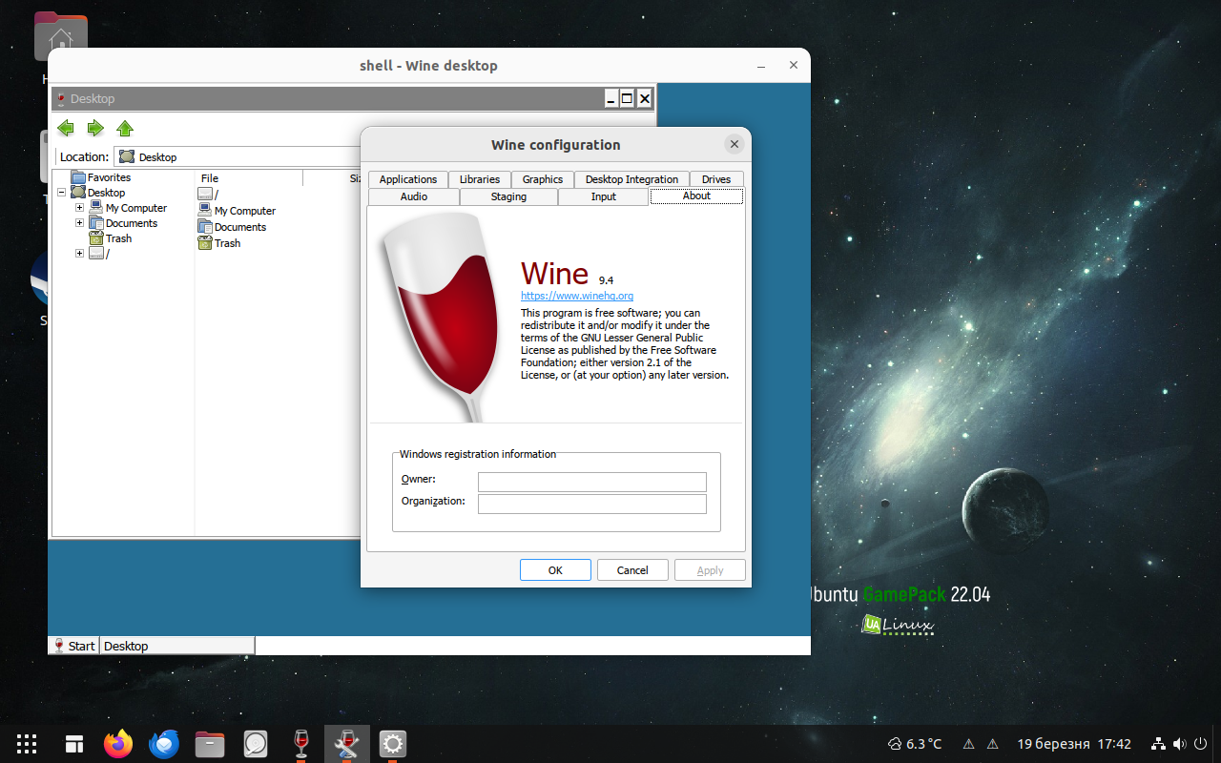Click the Wine glass icon in dock

(x=301, y=744)
